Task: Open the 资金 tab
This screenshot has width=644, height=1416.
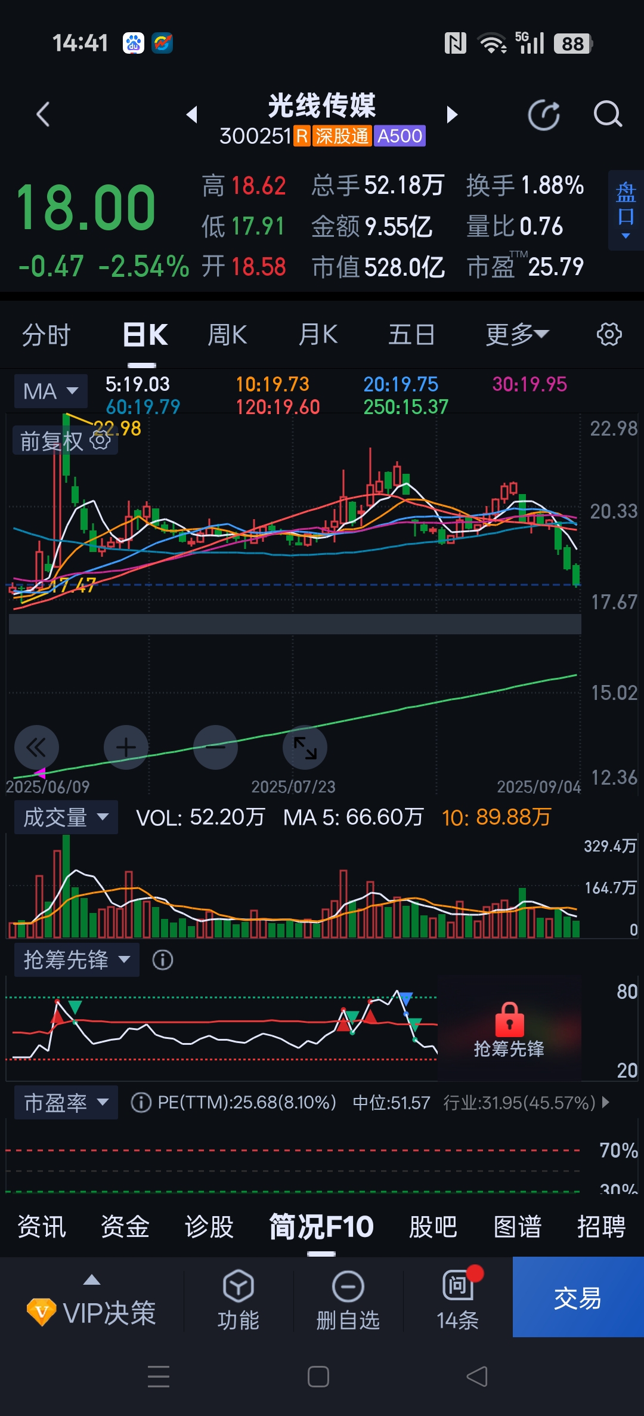Action: [x=125, y=1227]
